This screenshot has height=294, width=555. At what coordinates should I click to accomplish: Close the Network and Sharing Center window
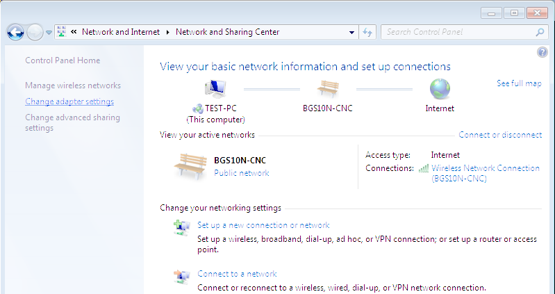pos(538,13)
